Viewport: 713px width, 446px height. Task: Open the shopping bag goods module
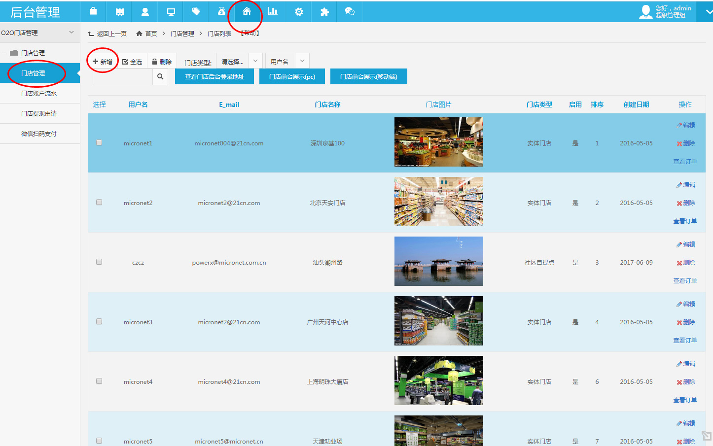point(93,12)
